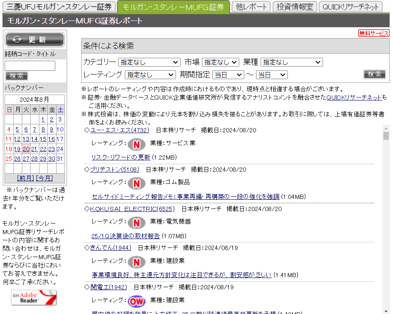Click August 4 in the calendar
This screenshot has width=393, height=314.
coord(9,129)
